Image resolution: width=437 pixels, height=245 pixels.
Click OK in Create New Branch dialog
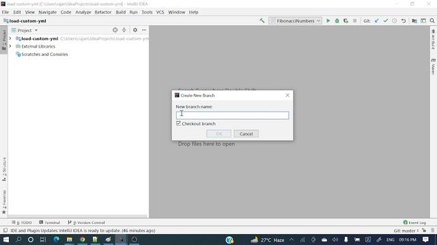click(218, 133)
